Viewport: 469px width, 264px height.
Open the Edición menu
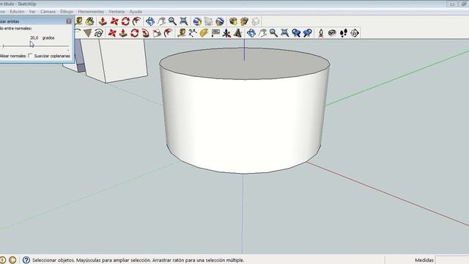[x=17, y=12]
